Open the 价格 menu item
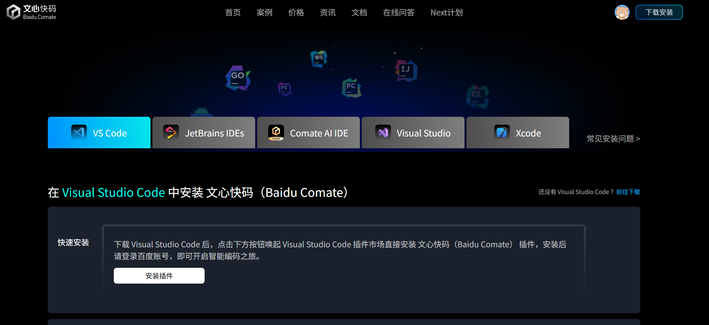 coord(296,13)
